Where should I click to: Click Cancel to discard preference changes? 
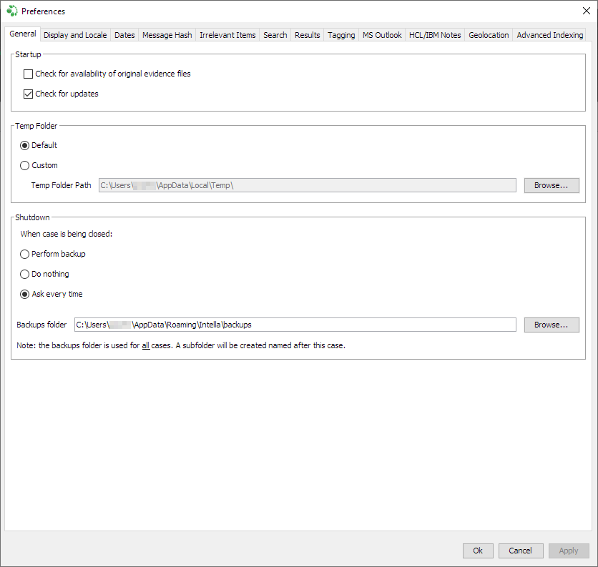[520, 551]
